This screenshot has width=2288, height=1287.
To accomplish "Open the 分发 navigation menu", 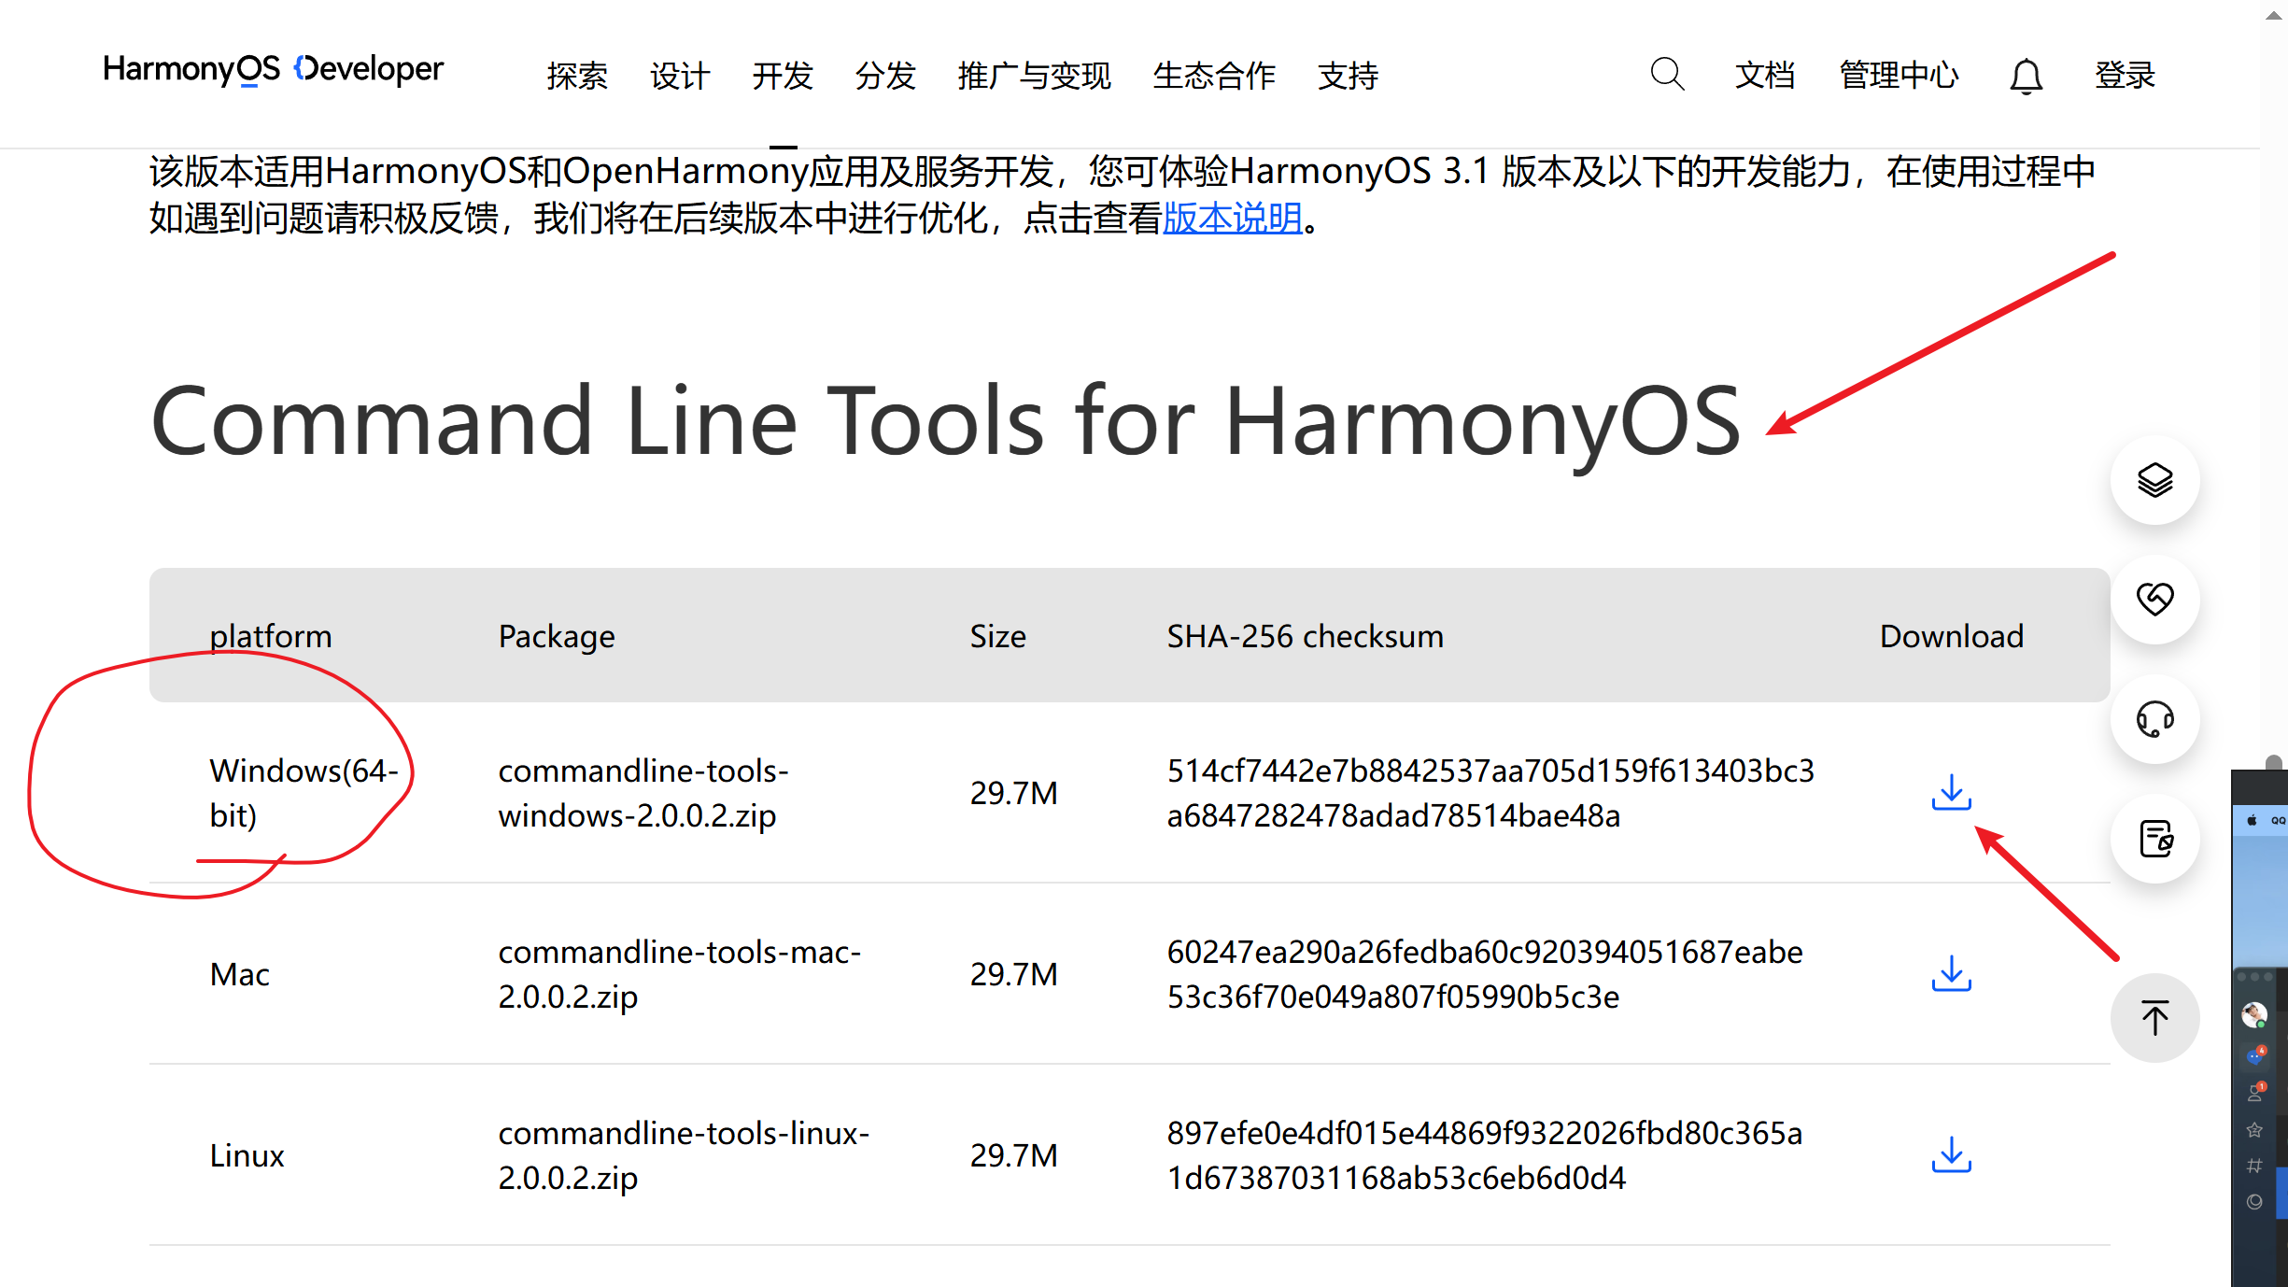I will click(885, 76).
